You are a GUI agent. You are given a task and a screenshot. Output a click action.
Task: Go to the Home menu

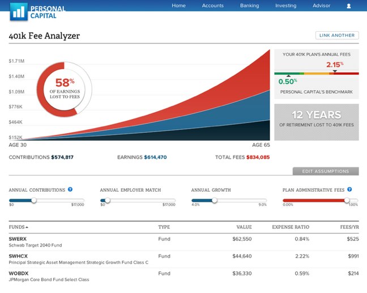pyautogui.click(x=178, y=6)
